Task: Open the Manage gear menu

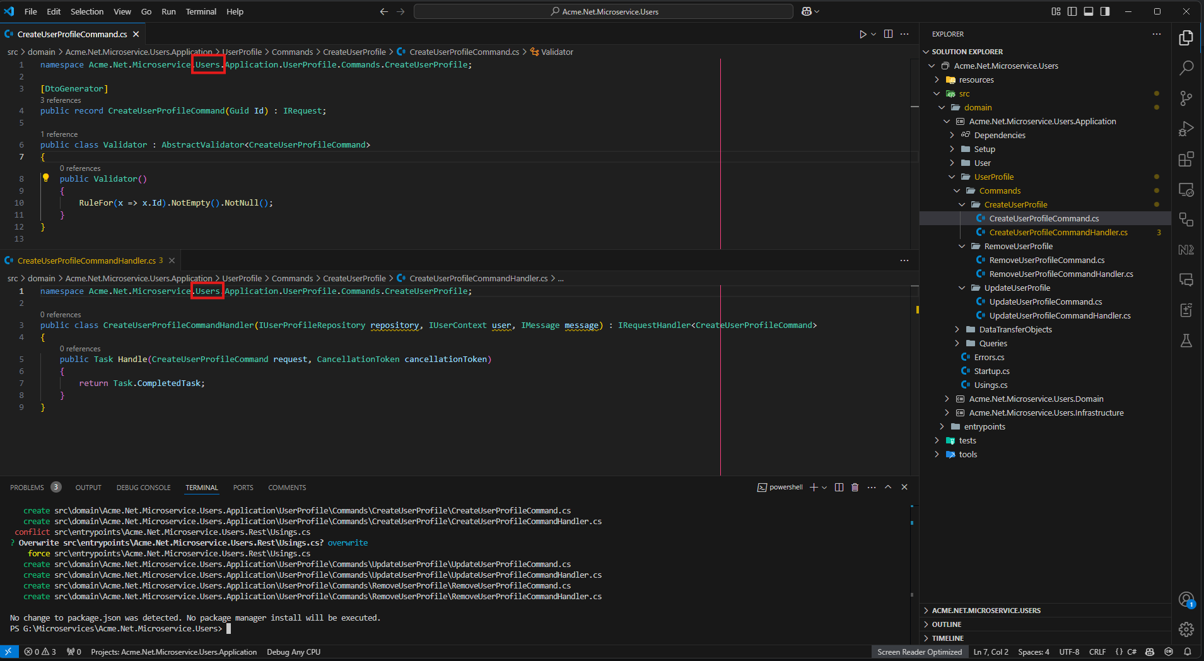Action: [1186, 629]
